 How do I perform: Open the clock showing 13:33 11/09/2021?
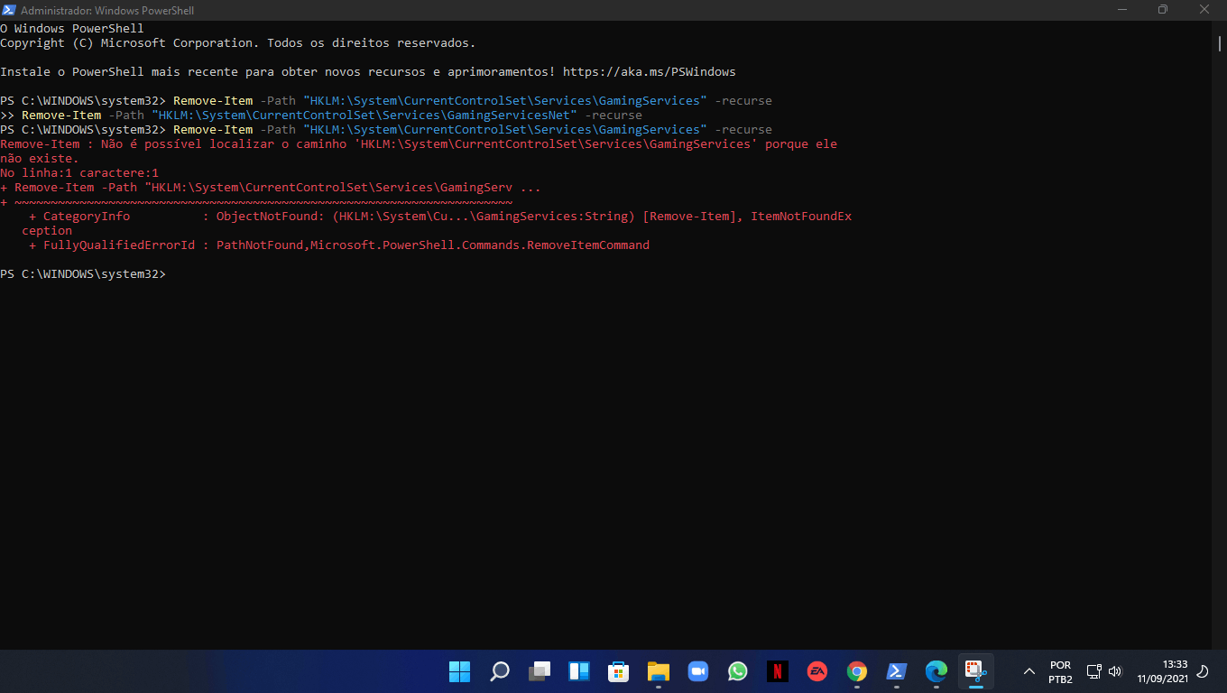click(1162, 671)
